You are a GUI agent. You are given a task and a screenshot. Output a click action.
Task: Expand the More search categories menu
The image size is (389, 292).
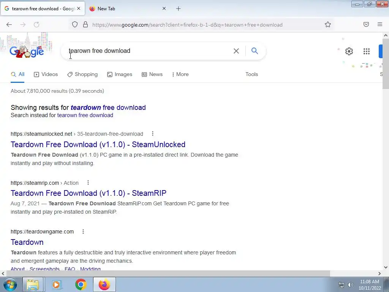(x=180, y=75)
